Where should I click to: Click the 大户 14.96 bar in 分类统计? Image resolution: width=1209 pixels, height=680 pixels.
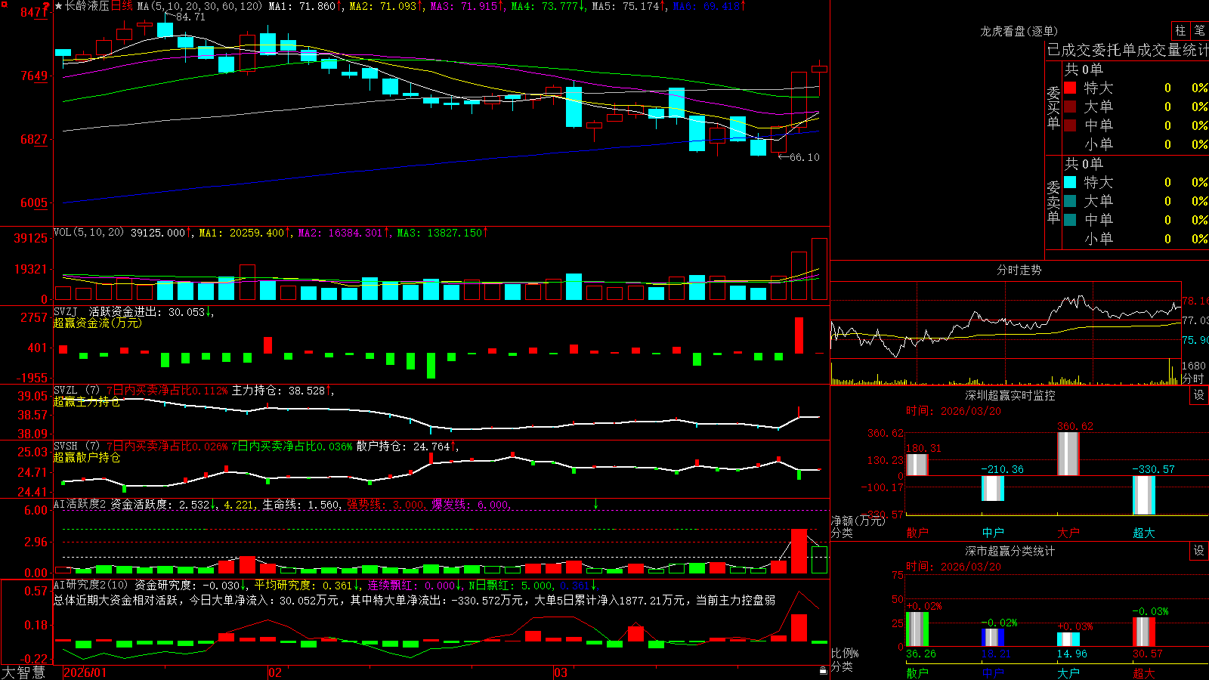point(1068,639)
